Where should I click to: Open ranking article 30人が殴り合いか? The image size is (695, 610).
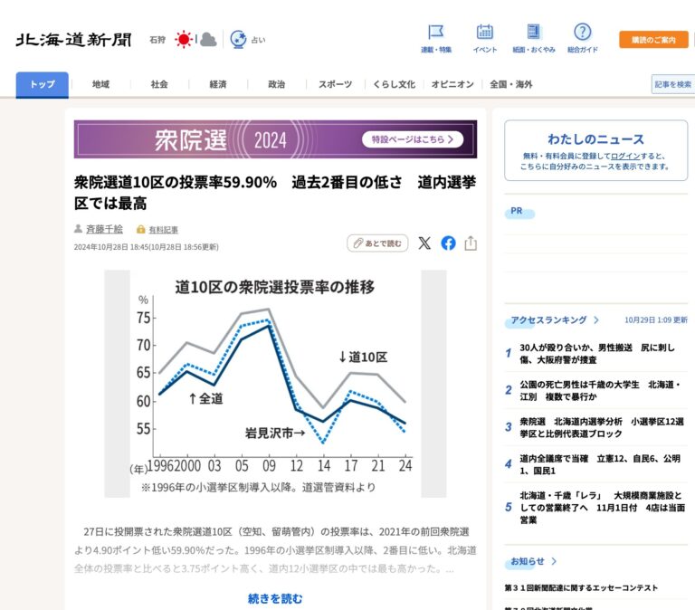(597, 354)
